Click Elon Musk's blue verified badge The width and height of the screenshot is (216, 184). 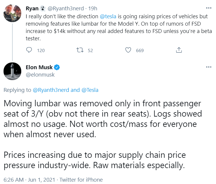point(57,67)
